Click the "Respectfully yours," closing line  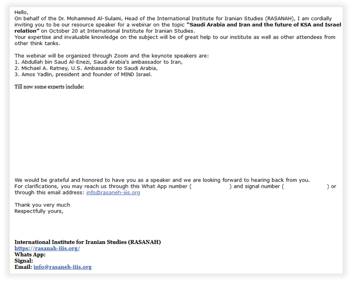pyautogui.click(x=39, y=211)
